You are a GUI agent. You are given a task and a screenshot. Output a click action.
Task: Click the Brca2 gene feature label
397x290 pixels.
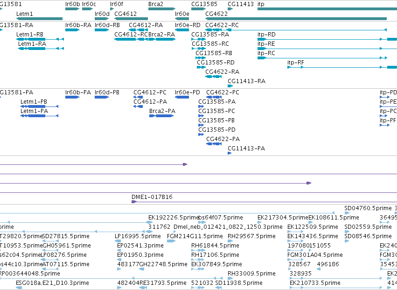tap(156, 4)
